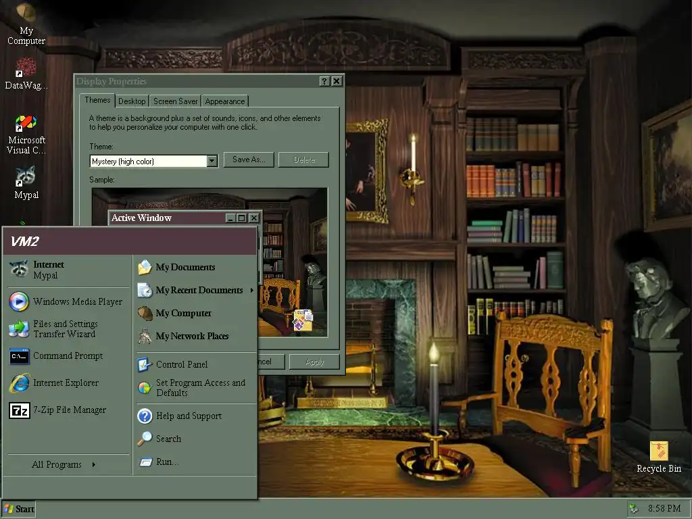Click the My Recent Documents icon
692x519 pixels.
pos(145,291)
